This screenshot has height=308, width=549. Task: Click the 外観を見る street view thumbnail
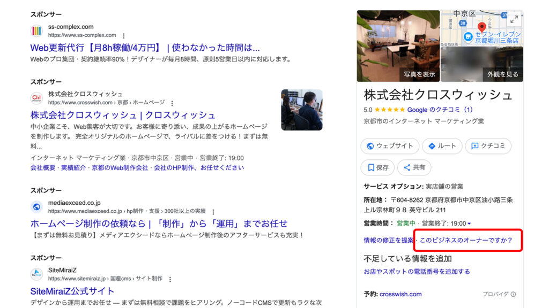tap(482, 64)
